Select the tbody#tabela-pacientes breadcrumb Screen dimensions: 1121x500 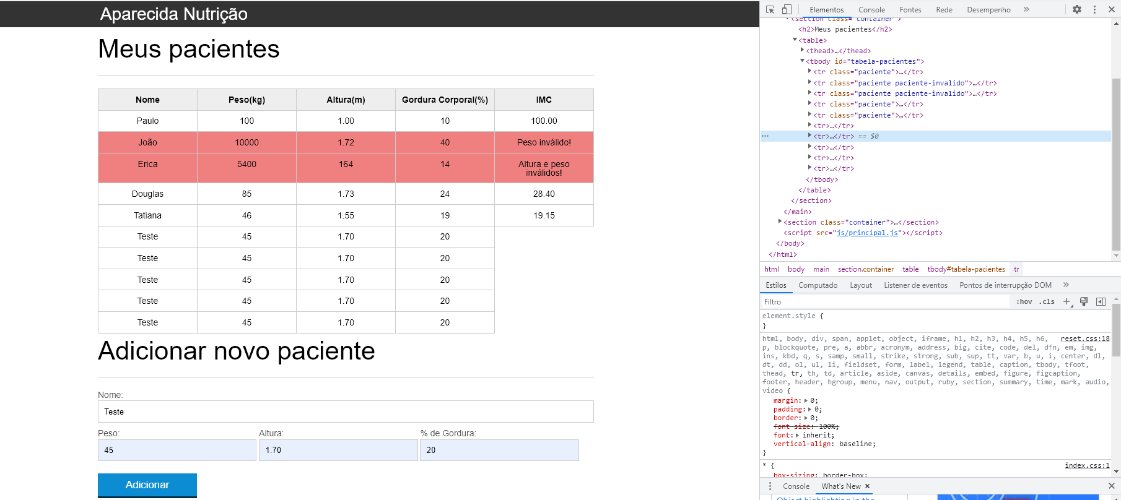coord(966,269)
